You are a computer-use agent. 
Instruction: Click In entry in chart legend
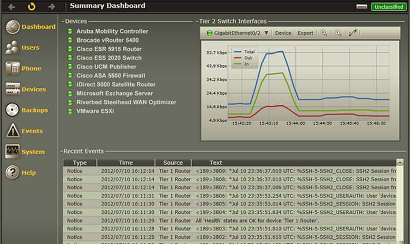(x=241, y=64)
